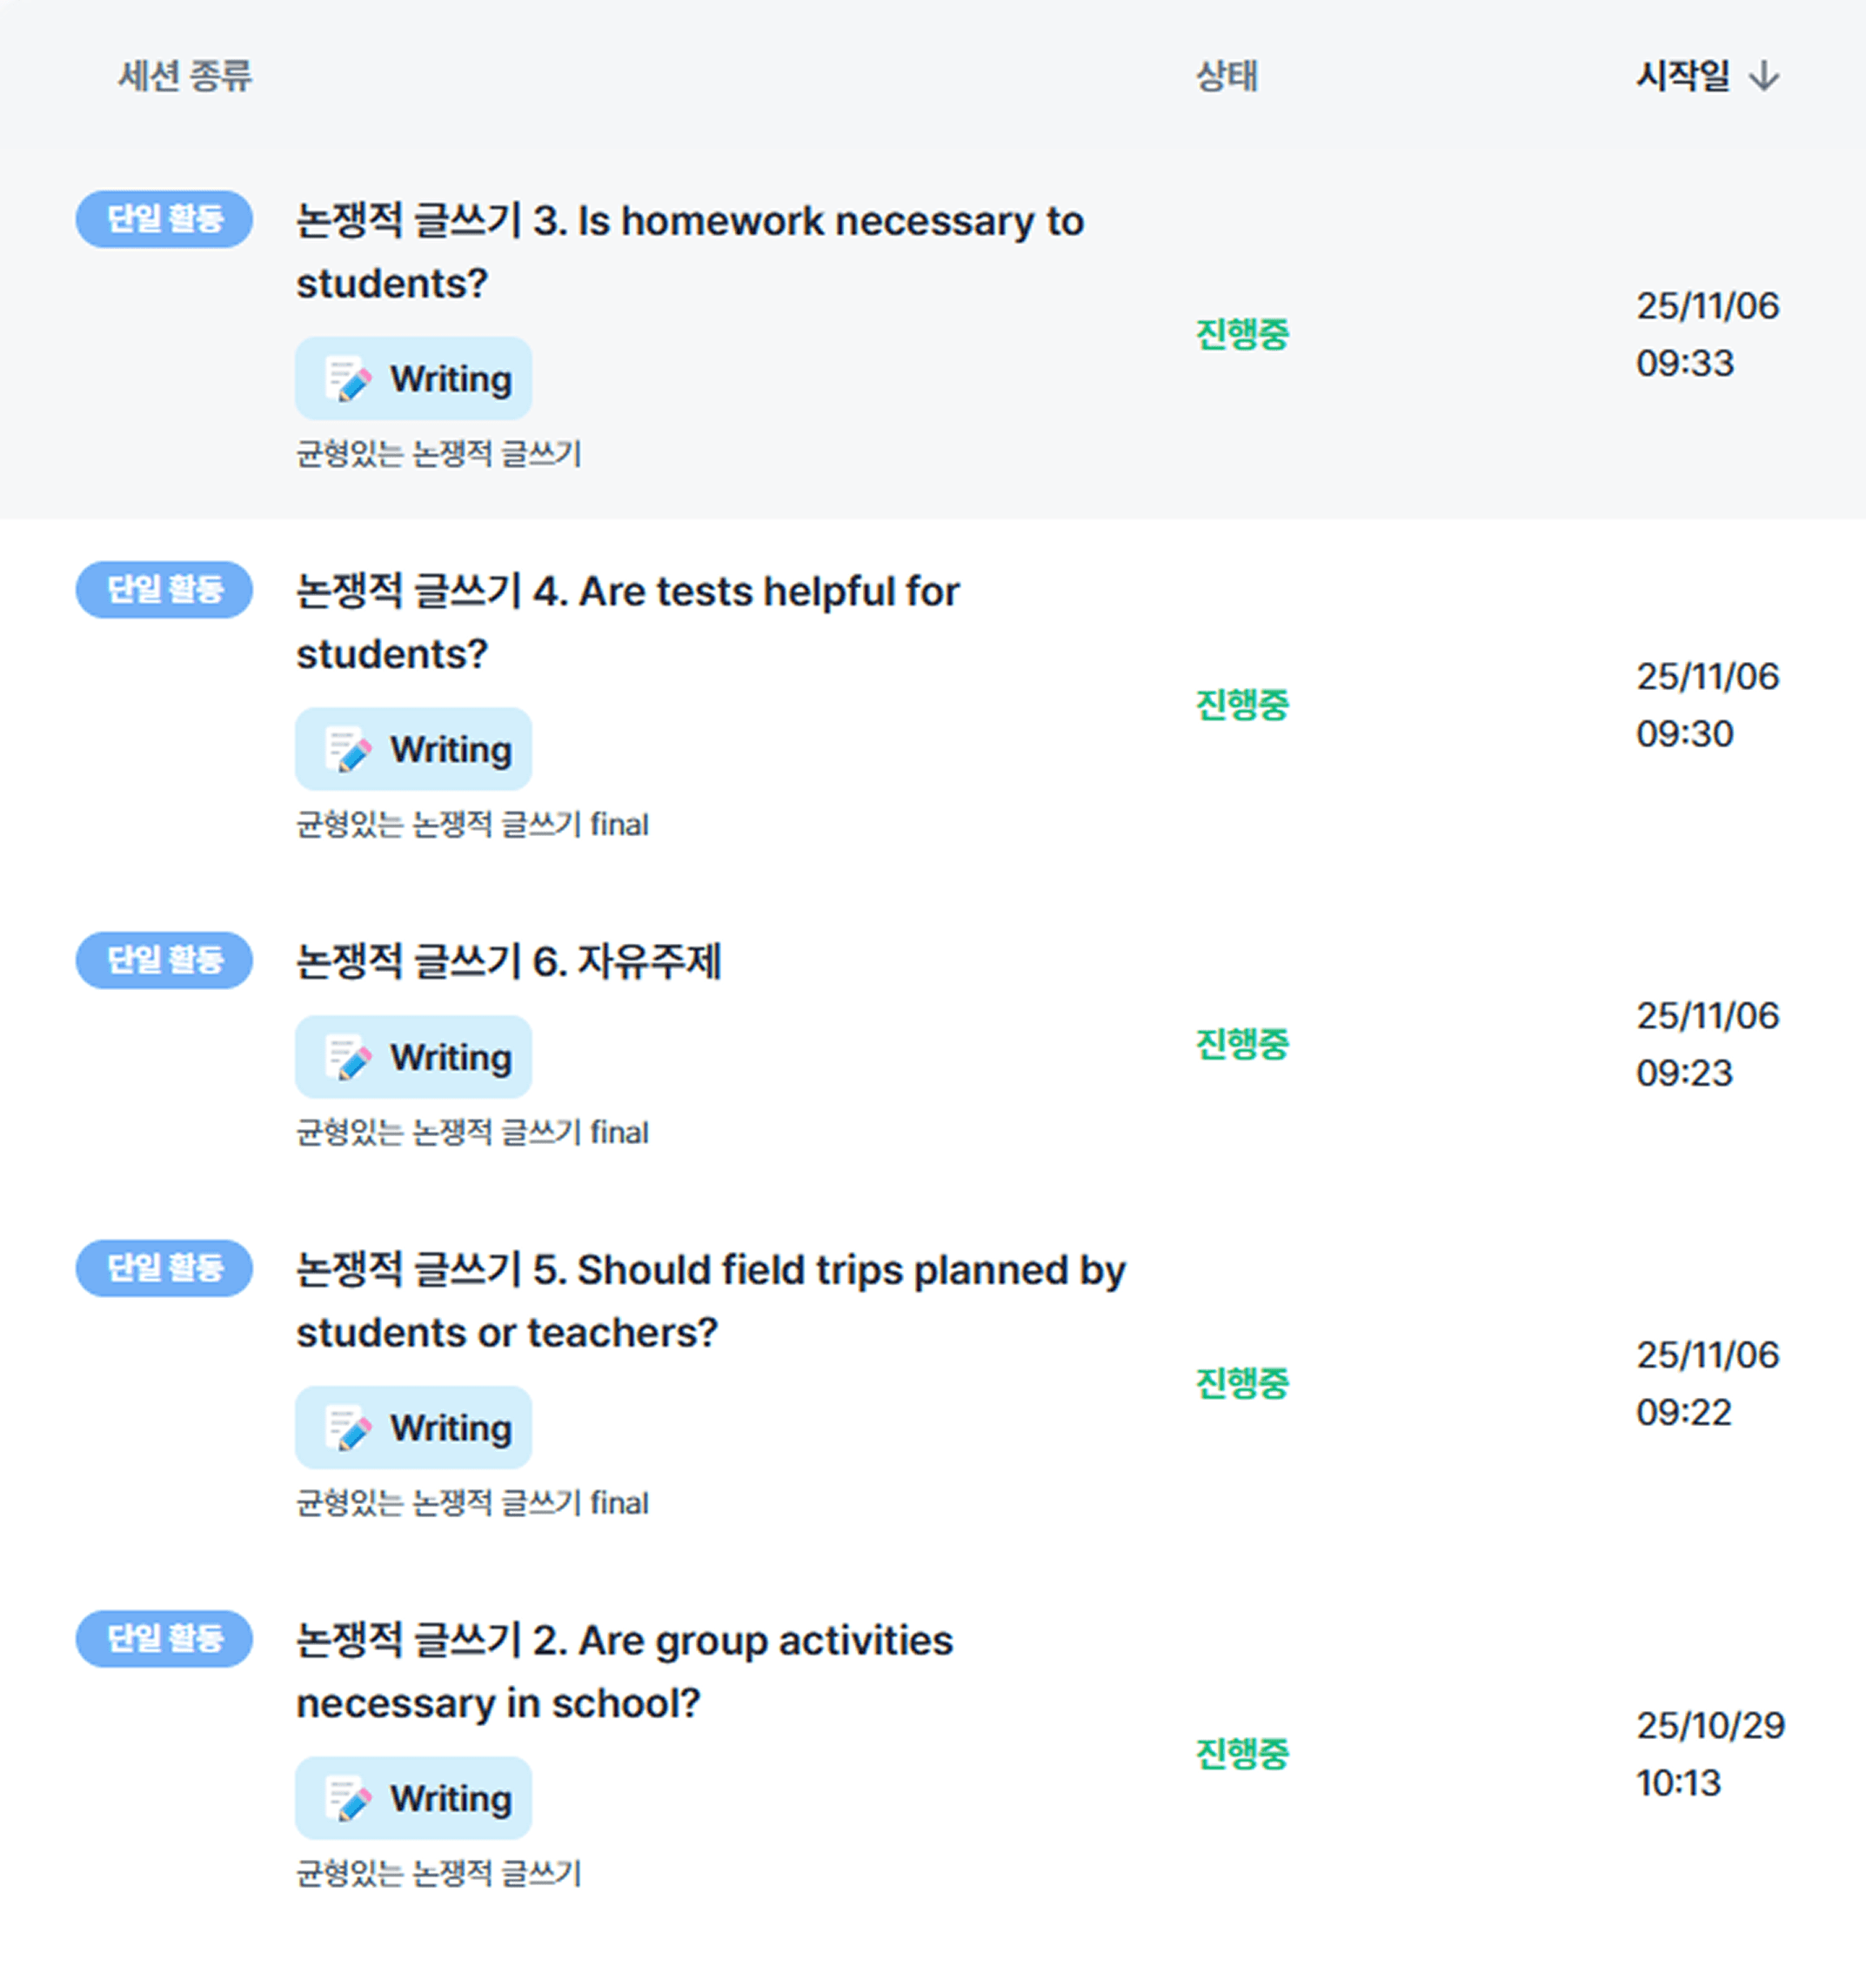Click the 진행중 status of the tests session
The height and width of the screenshot is (1973, 1866).
pos(1241,704)
